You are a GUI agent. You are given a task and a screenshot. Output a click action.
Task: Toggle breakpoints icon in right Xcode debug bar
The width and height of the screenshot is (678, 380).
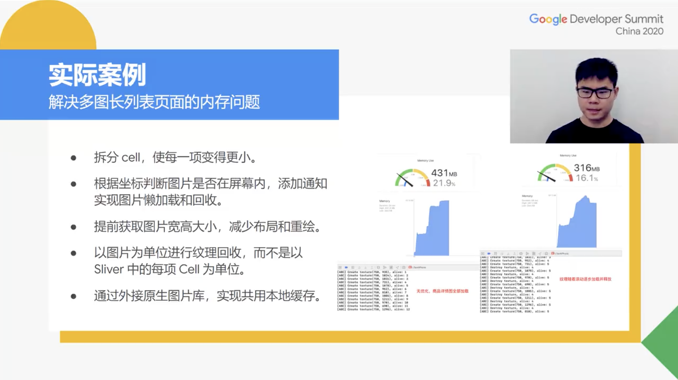489,254
